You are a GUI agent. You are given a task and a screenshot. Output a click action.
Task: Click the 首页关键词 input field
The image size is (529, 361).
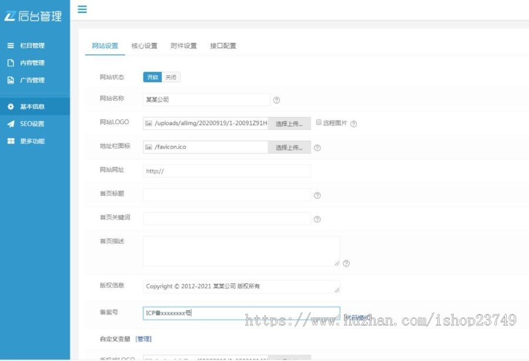(x=227, y=219)
